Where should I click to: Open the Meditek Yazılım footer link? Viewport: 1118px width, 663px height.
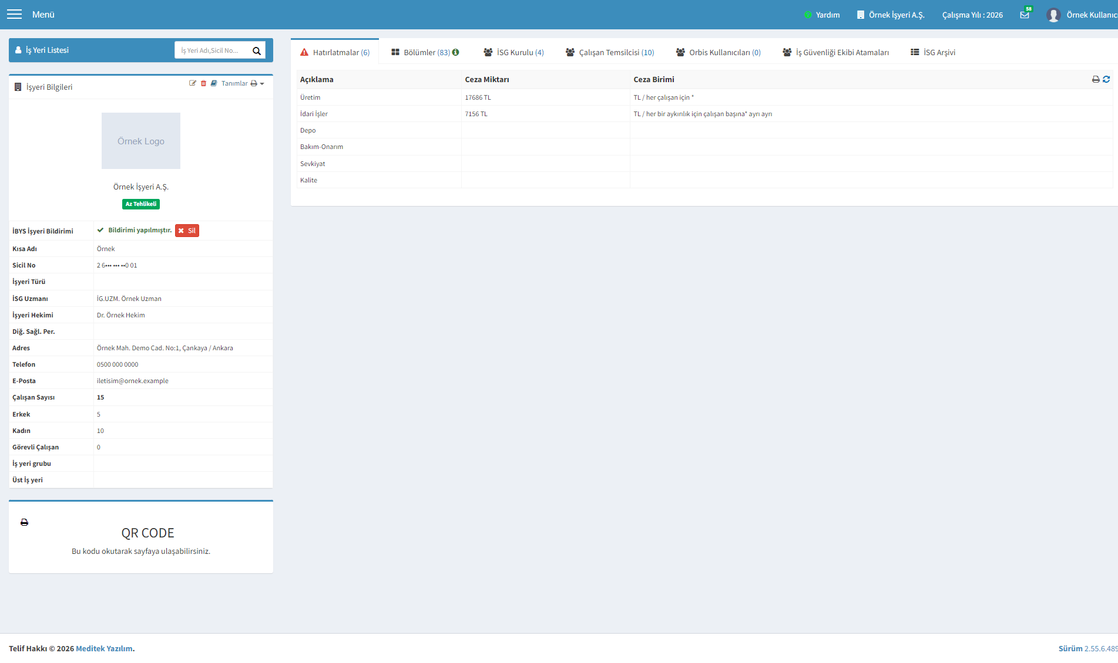(x=104, y=648)
